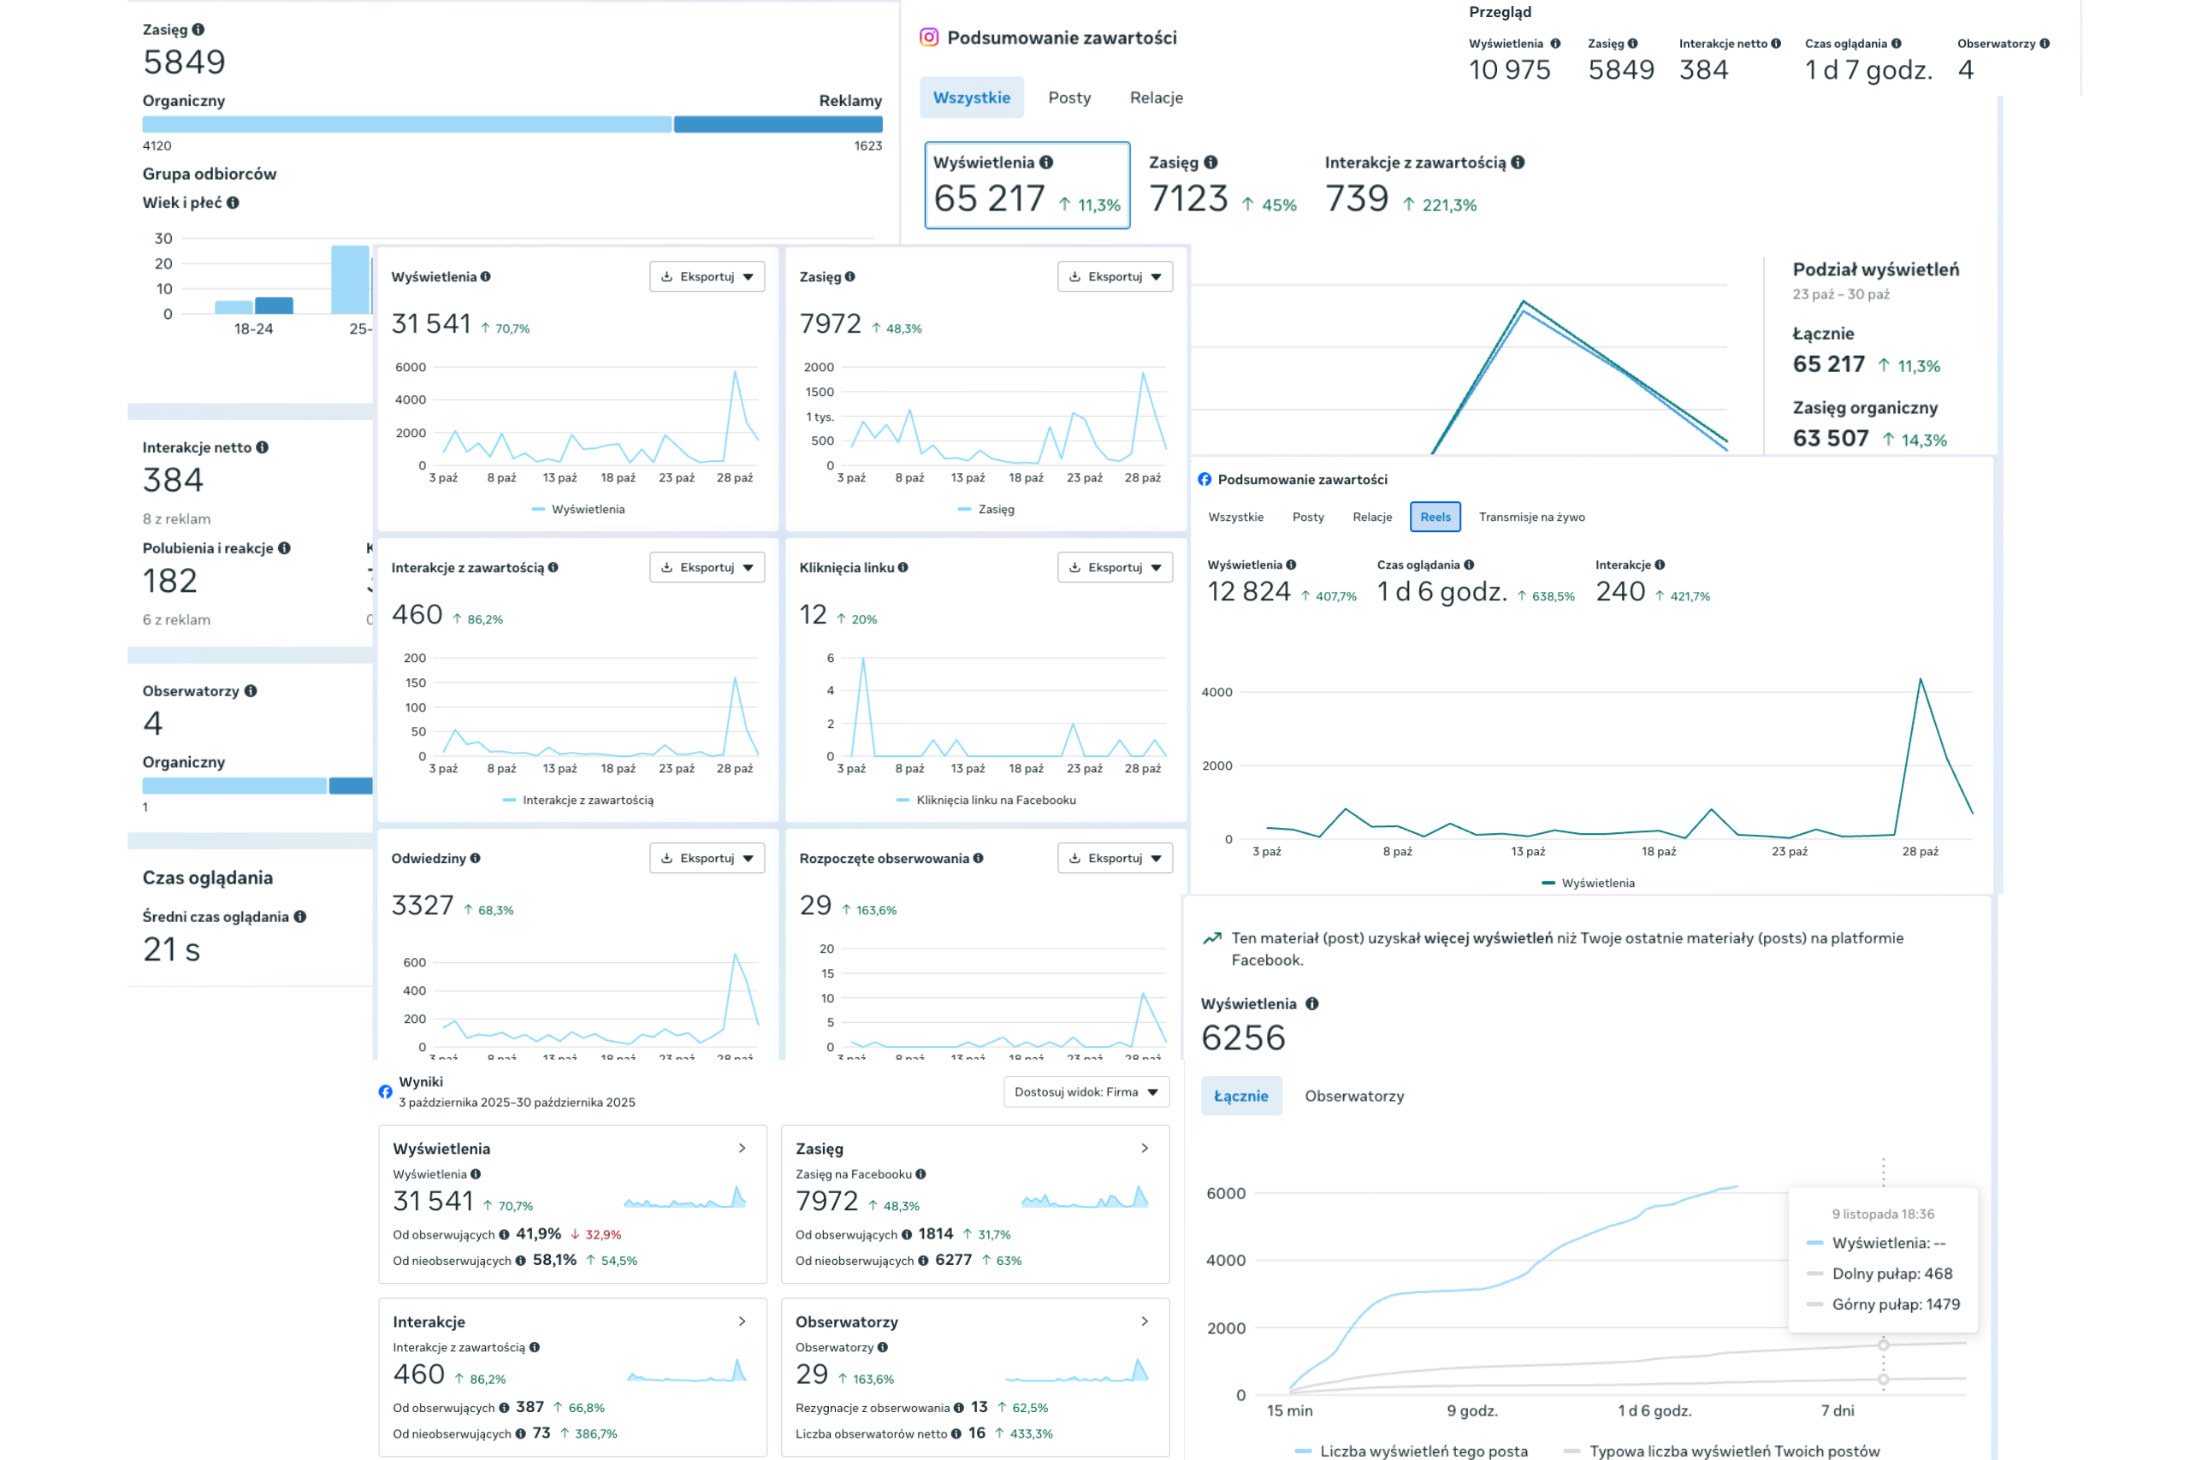This screenshot has width=2190, height=1460.
Task: Expand Zasięg results card chevron
Action: (1145, 1148)
